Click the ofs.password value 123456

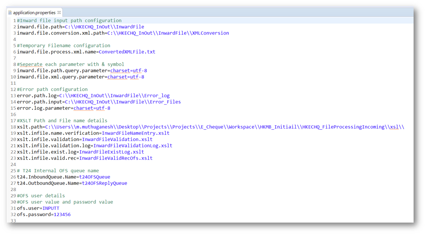(x=62, y=215)
